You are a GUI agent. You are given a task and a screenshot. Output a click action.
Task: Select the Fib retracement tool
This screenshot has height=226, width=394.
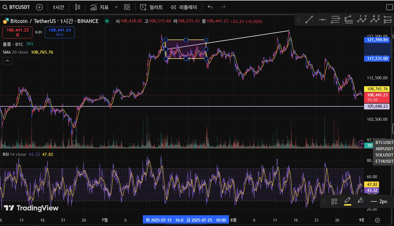tap(335, 20)
